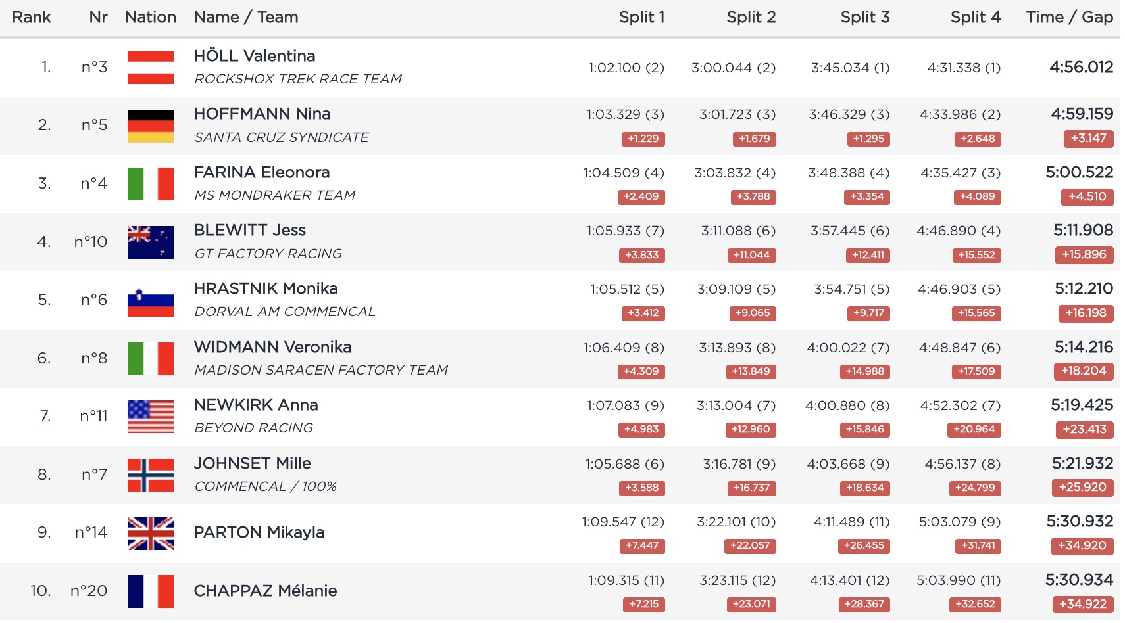Open rider HOFFMANN Nina's name
This screenshot has width=1125, height=623.
(x=262, y=114)
